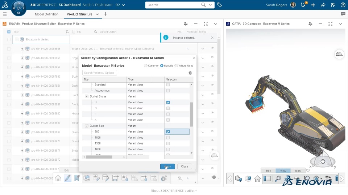
Task: Click the 3D robot orientation sphere
Action: (x=323, y=162)
